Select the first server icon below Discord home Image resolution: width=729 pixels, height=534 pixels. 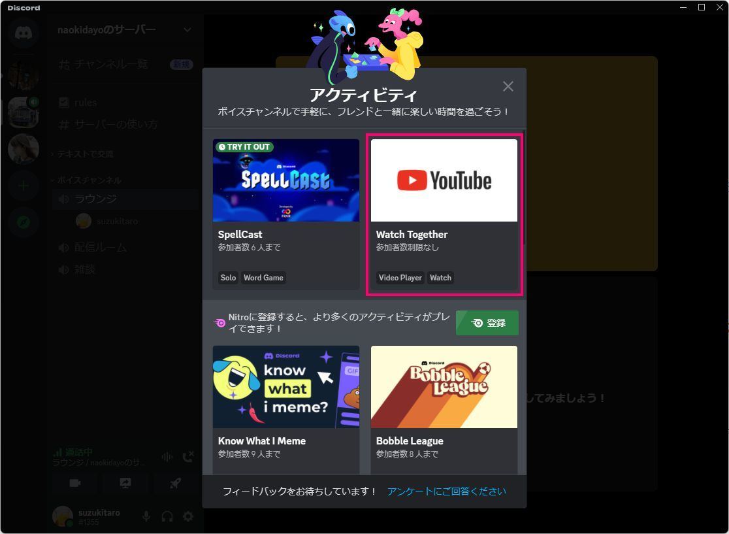tap(24, 75)
